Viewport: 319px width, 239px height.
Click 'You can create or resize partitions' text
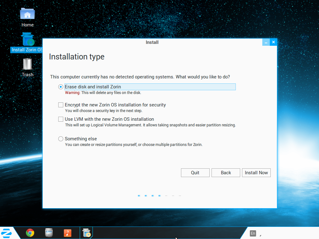click(x=134, y=145)
